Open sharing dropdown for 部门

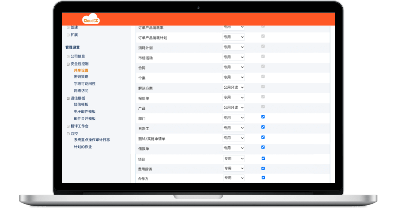point(233,118)
